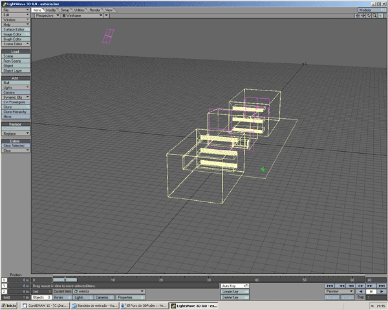Click the X position value field
The width and height of the screenshot is (388, 310).
(19, 280)
